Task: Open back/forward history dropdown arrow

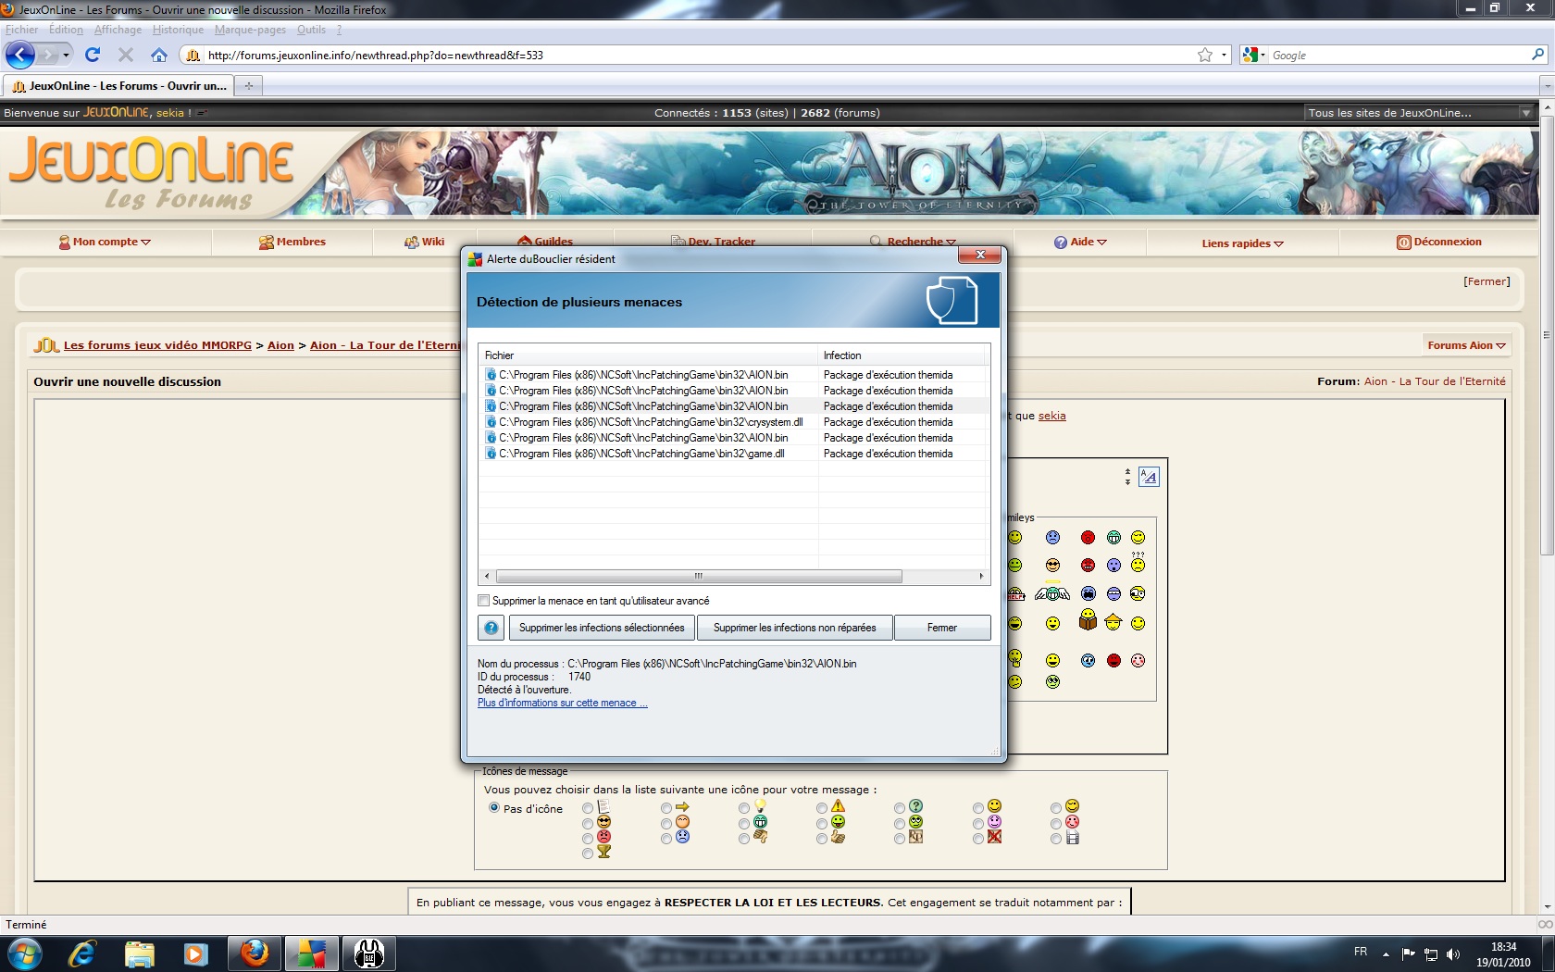Action: (x=66, y=55)
